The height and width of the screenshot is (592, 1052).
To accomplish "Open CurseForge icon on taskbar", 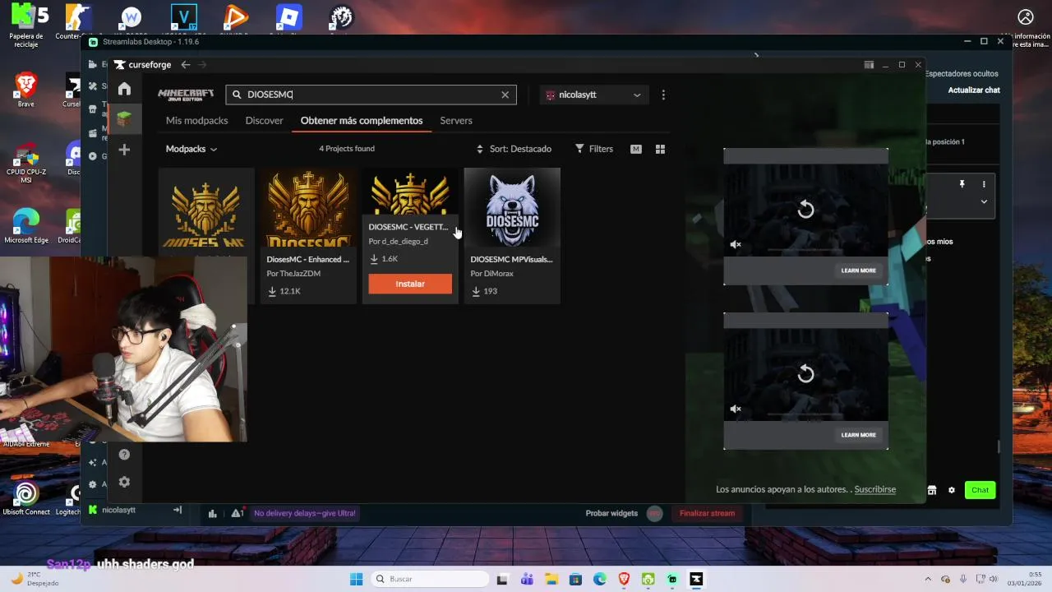I will pos(696,579).
